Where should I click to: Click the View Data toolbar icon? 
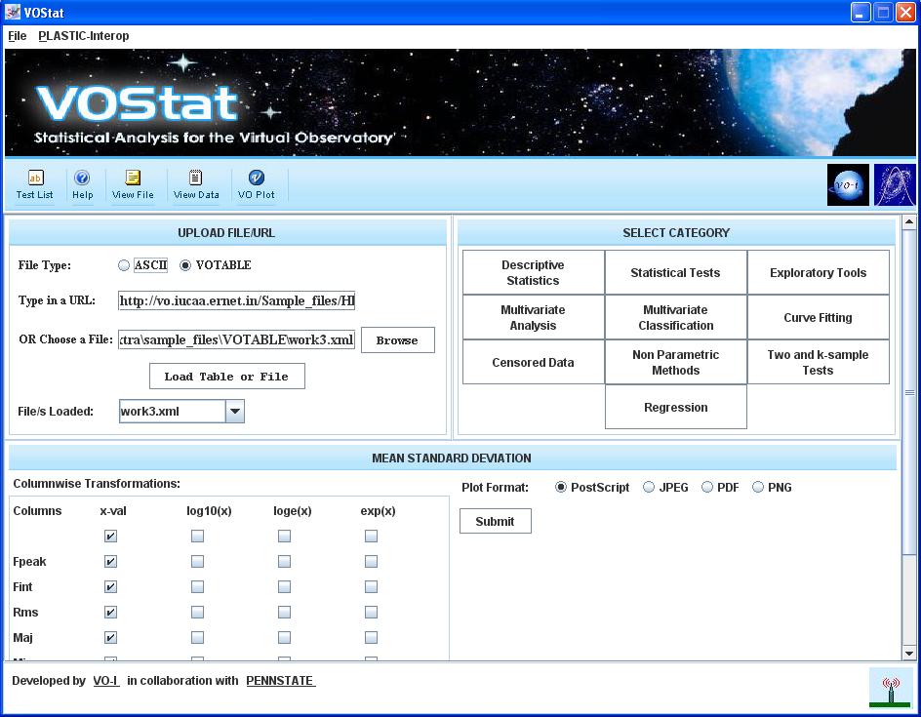point(196,184)
